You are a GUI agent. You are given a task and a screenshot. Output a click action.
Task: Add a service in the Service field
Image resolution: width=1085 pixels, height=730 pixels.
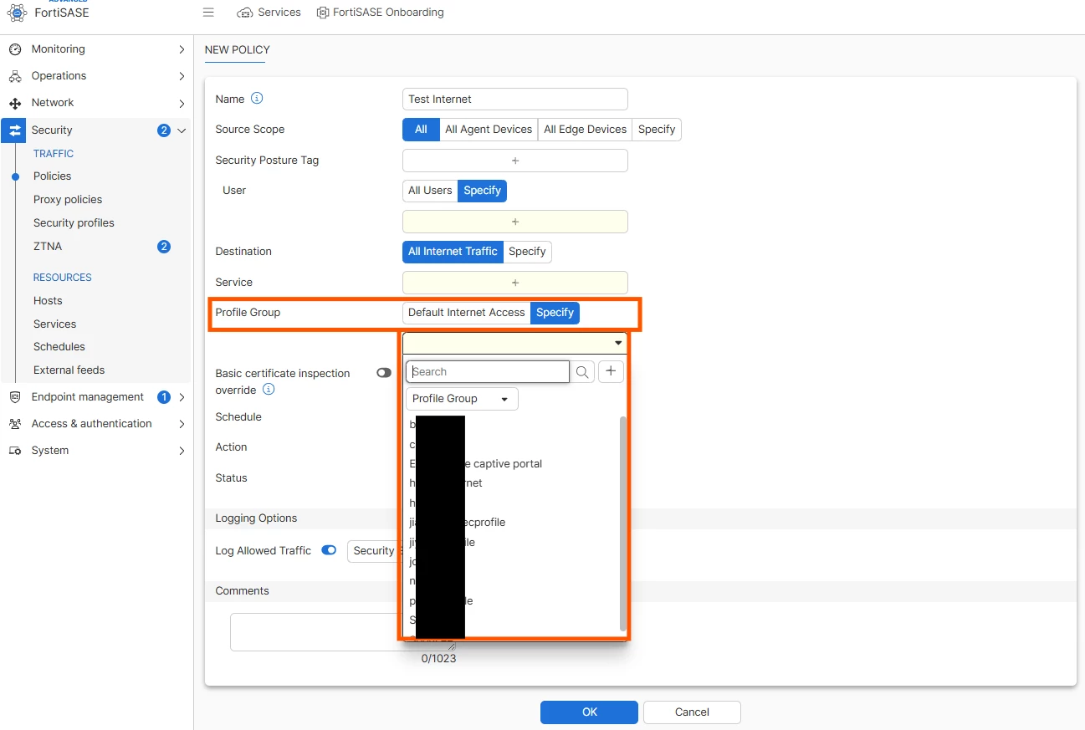tap(515, 283)
